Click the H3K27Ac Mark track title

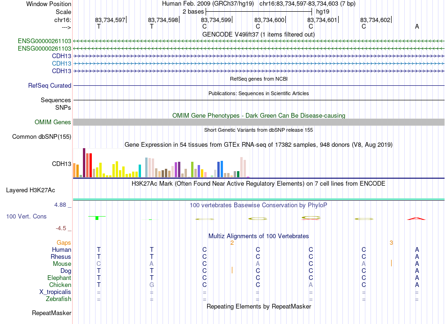coord(258,184)
